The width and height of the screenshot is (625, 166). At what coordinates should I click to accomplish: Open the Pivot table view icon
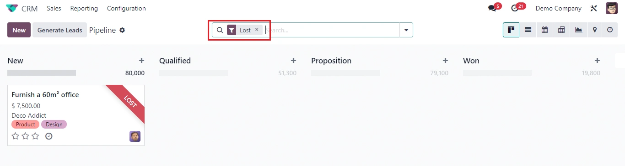tap(561, 30)
